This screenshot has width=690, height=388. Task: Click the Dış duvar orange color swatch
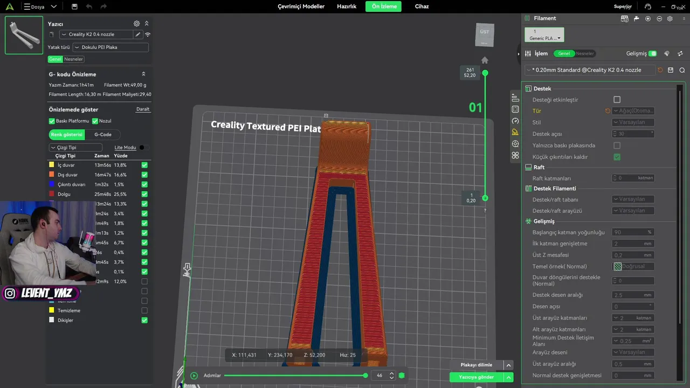(x=52, y=175)
